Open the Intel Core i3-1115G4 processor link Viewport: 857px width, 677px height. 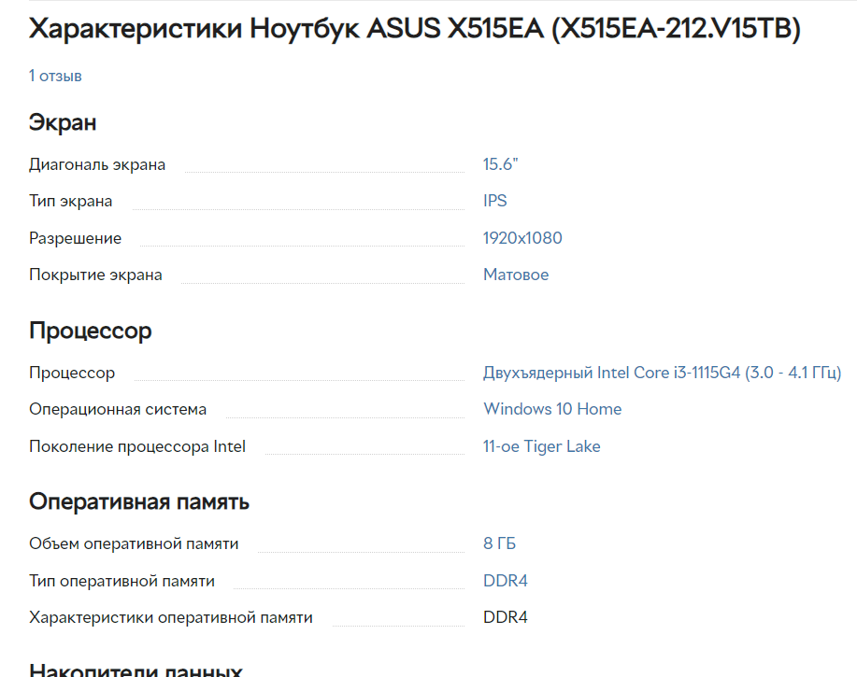pyautogui.click(x=662, y=373)
